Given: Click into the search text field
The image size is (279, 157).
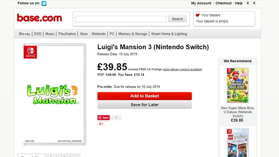Looking at the screenshot, I should tap(120, 19).
